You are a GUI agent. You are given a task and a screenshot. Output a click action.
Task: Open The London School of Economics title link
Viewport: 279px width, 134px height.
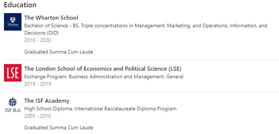[103, 69]
